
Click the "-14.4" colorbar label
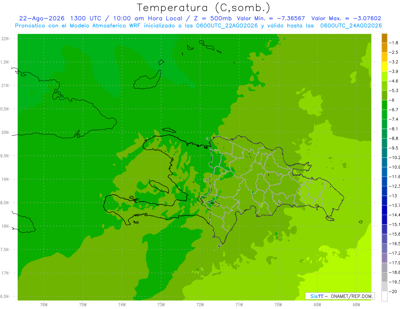(395, 215)
